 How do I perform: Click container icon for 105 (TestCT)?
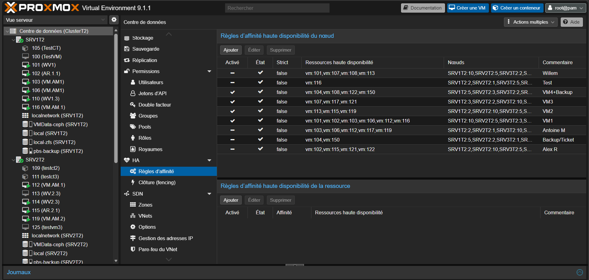point(25,48)
